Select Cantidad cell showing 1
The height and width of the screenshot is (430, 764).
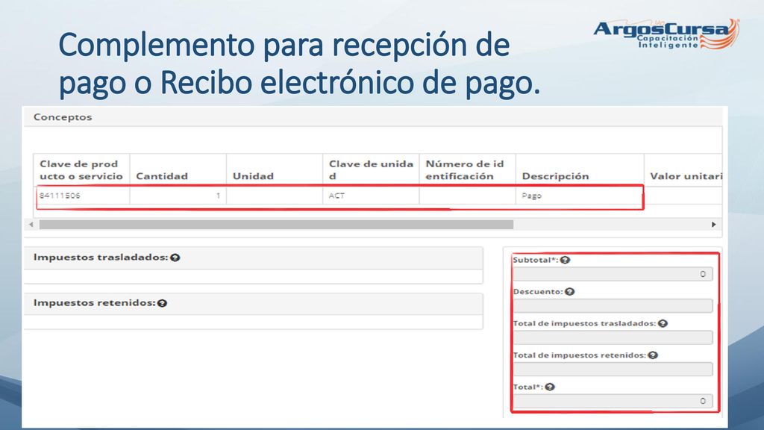[x=178, y=196]
